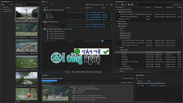Go back in Media Browser

[x=11, y=5]
